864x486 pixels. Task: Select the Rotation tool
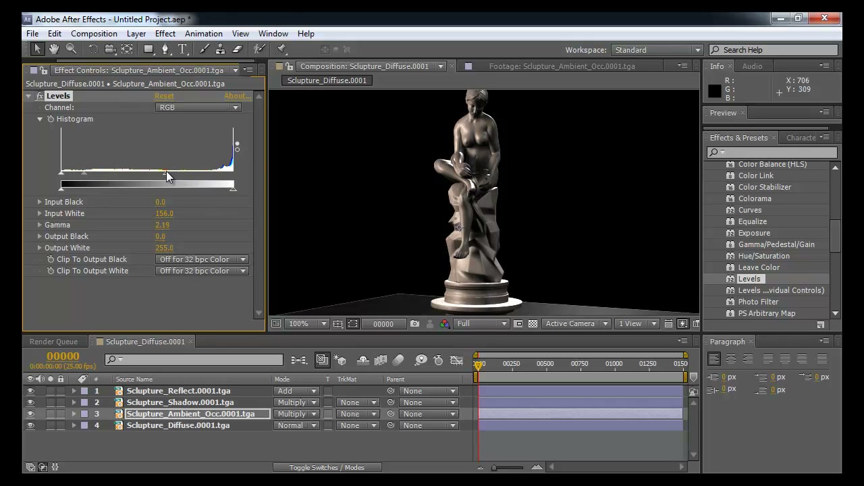tap(93, 49)
